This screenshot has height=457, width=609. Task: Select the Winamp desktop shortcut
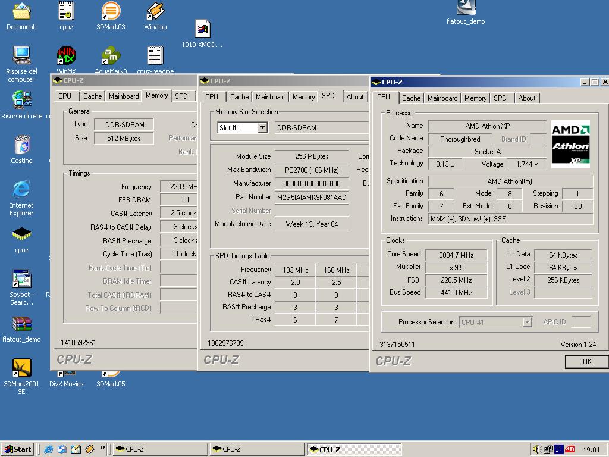155,11
